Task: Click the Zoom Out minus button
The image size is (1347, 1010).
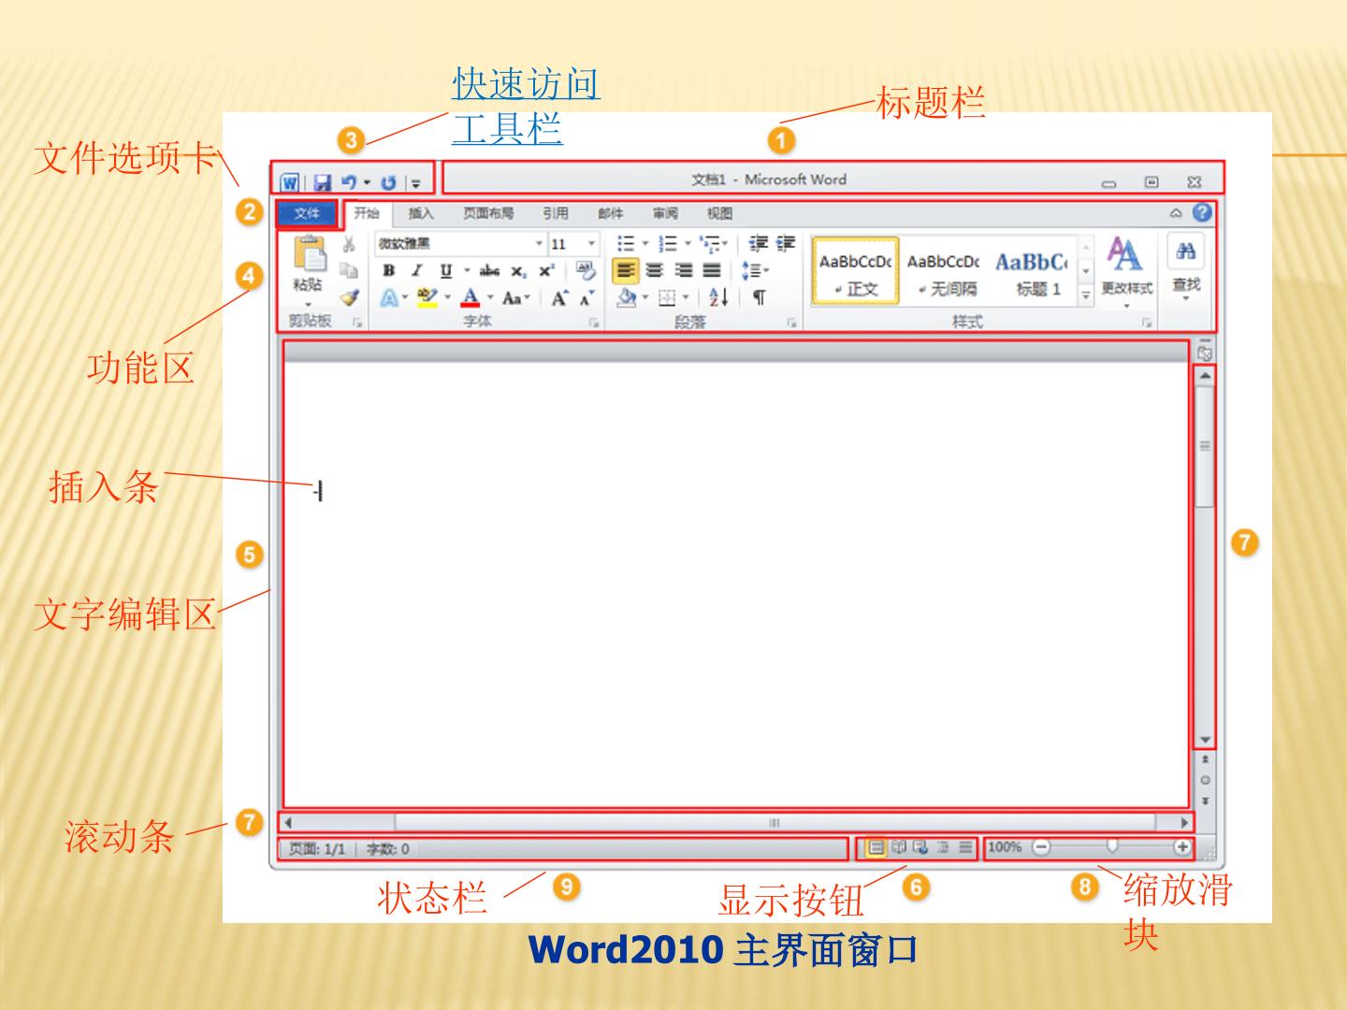Action: pyautogui.click(x=1041, y=847)
